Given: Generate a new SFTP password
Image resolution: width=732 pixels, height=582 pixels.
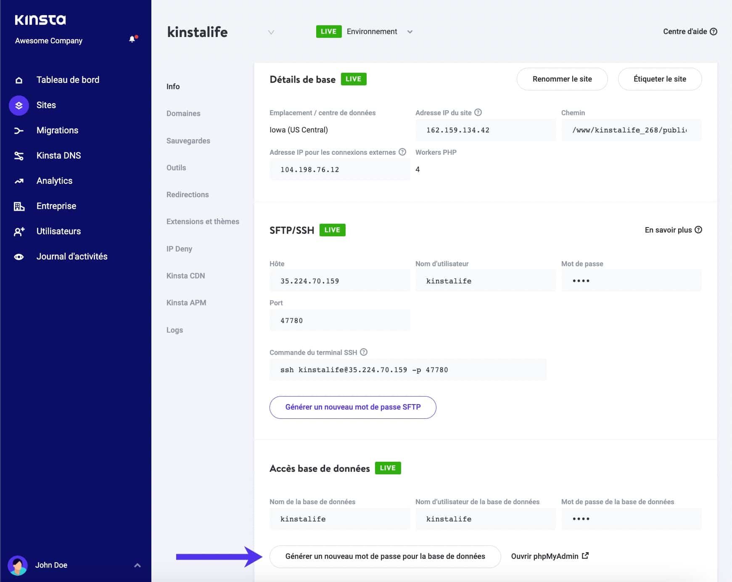Looking at the screenshot, I should 352,407.
